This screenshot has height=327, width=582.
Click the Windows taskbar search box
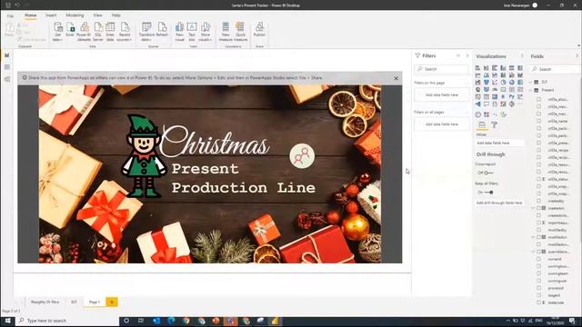tap(67, 321)
